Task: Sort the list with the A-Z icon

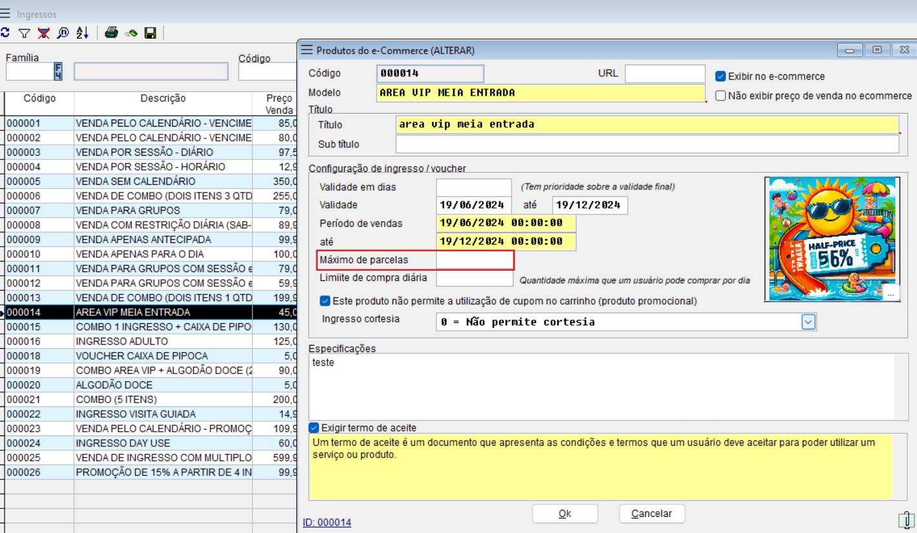Action: coord(82,33)
